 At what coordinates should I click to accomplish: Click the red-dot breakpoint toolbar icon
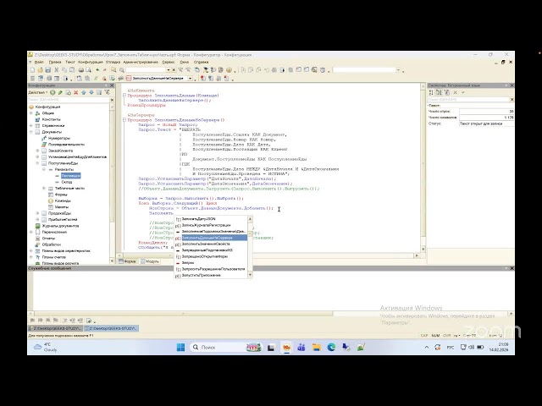pos(203,79)
